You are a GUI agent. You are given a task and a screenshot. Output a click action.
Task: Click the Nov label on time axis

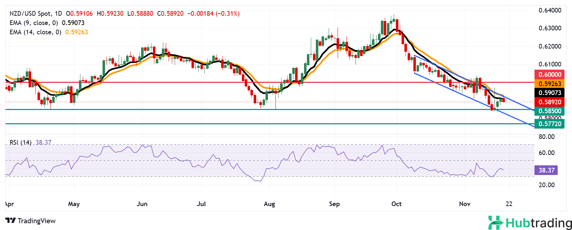pyautogui.click(x=464, y=204)
